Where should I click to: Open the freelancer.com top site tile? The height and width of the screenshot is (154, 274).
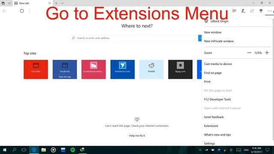pos(122,69)
